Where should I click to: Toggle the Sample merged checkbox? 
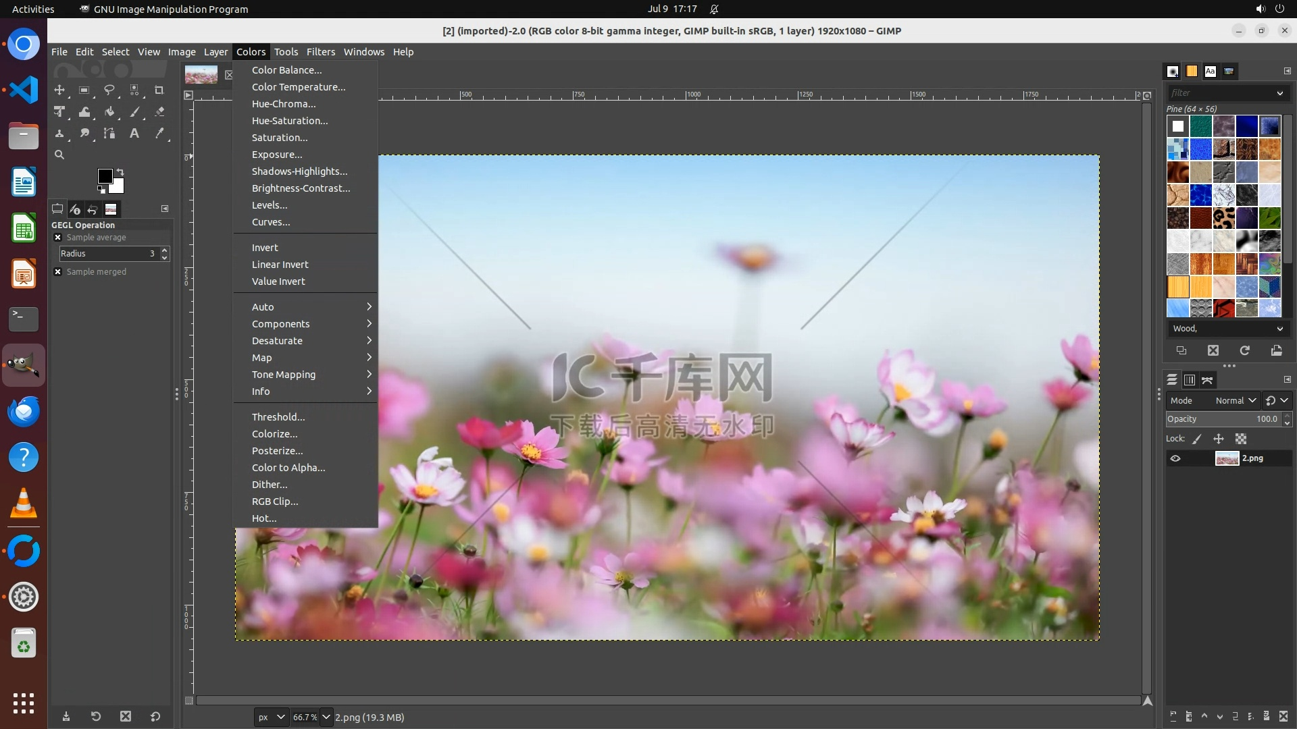(x=58, y=272)
